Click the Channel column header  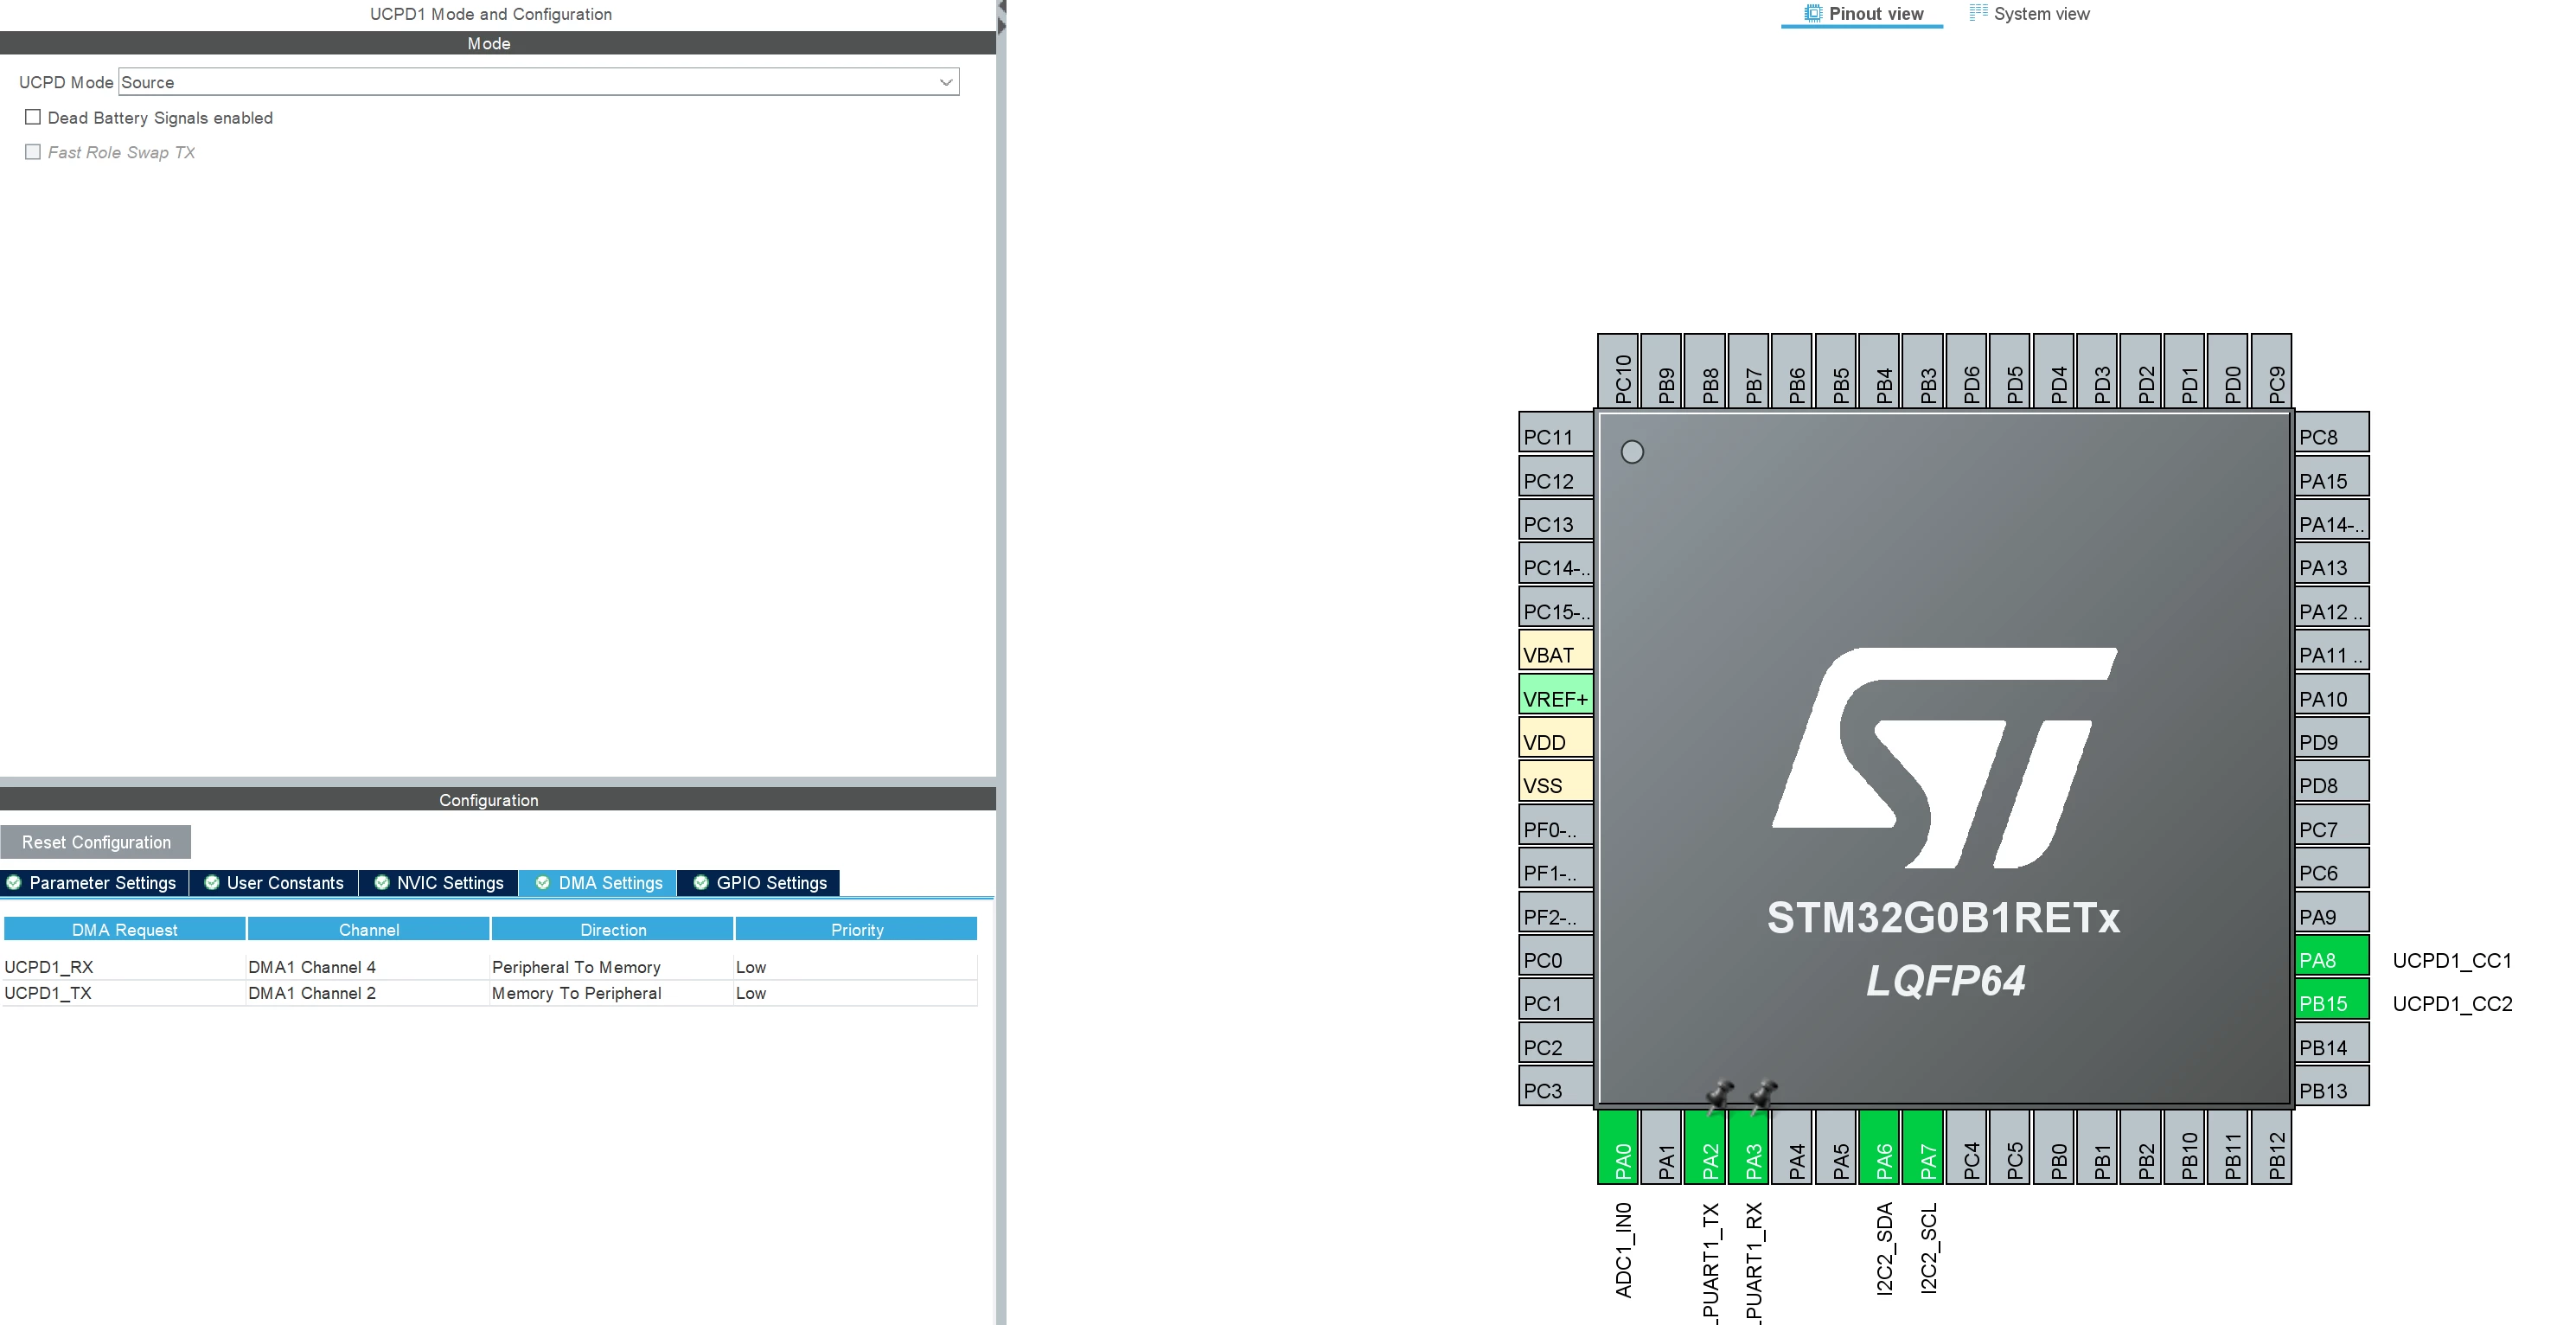click(x=369, y=929)
